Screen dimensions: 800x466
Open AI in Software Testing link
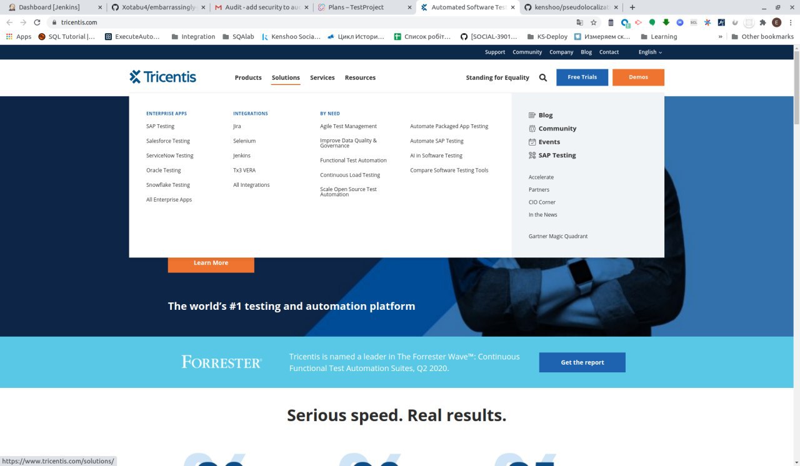[436, 156]
